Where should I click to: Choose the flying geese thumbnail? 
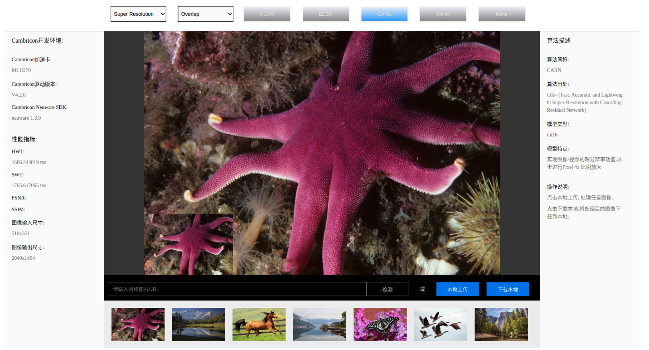click(441, 324)
